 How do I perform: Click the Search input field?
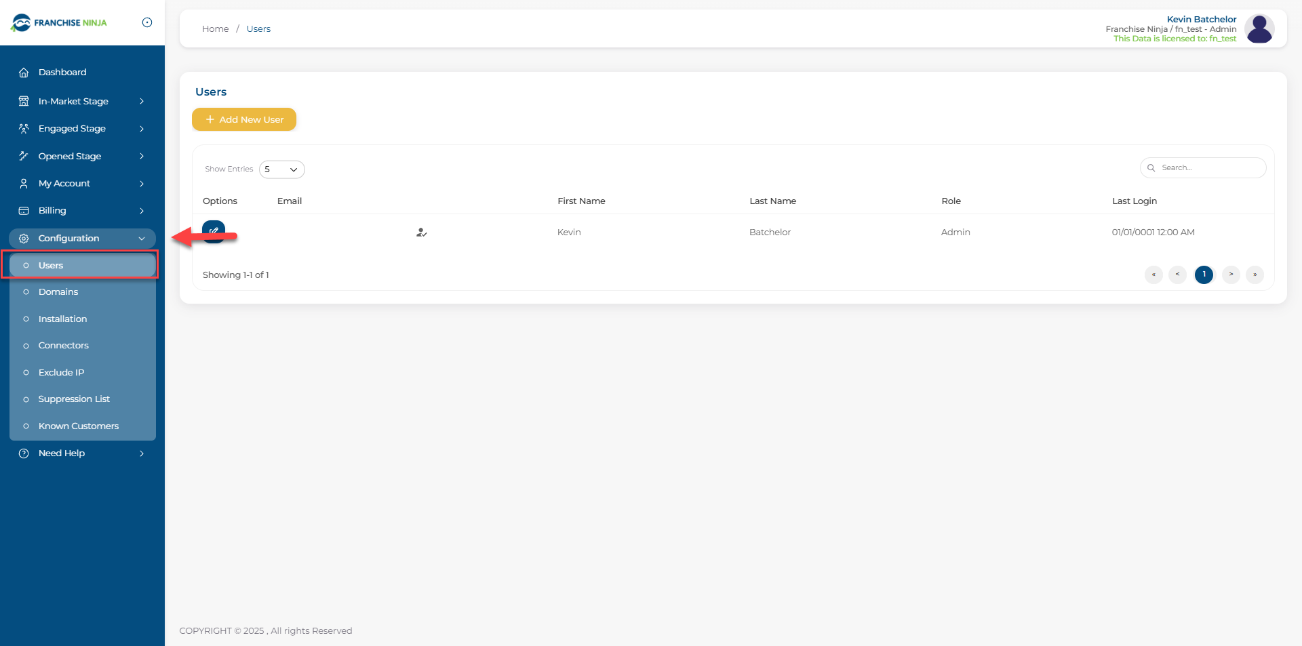[1203, 168]
